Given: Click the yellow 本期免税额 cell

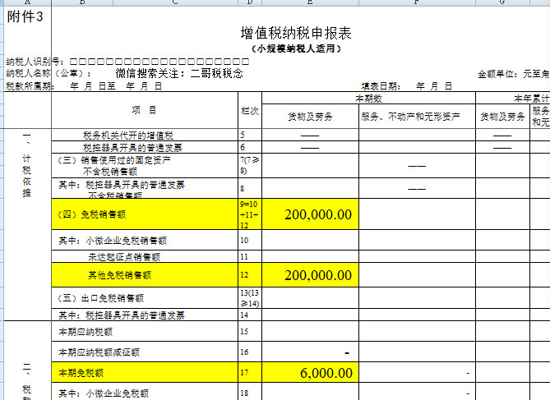Looking at the screenshot, I should 145,373.
